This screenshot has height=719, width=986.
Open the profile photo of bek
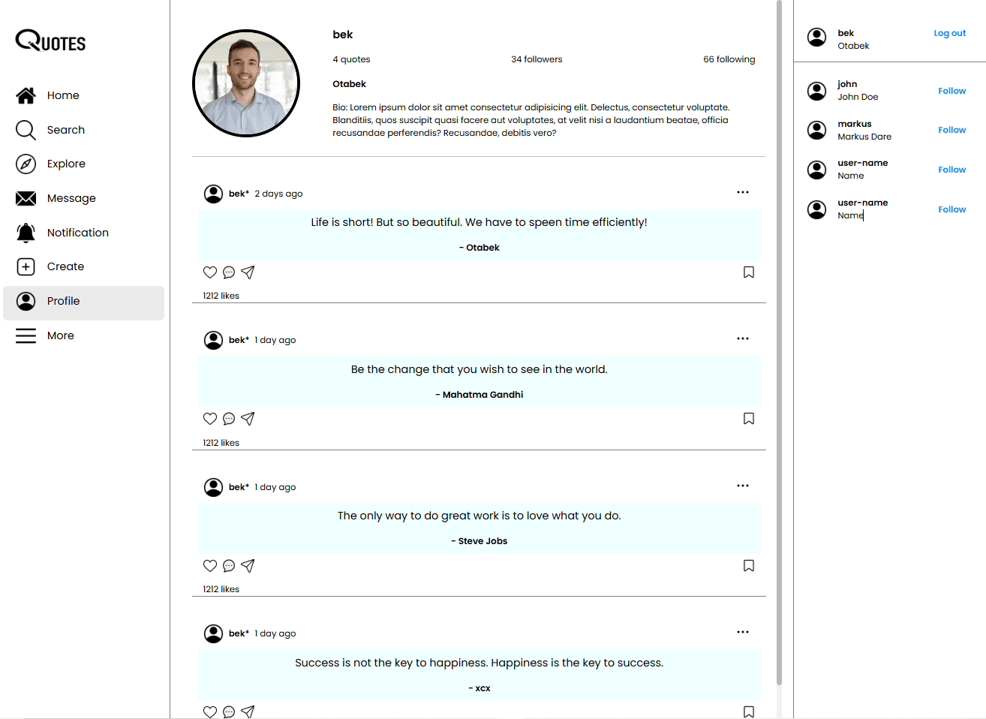246,83
